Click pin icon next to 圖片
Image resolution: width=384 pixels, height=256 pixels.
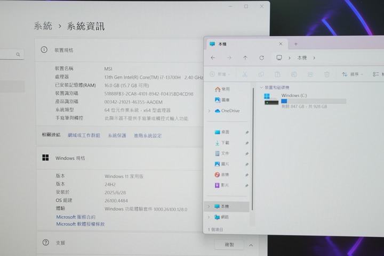[246, 164]
